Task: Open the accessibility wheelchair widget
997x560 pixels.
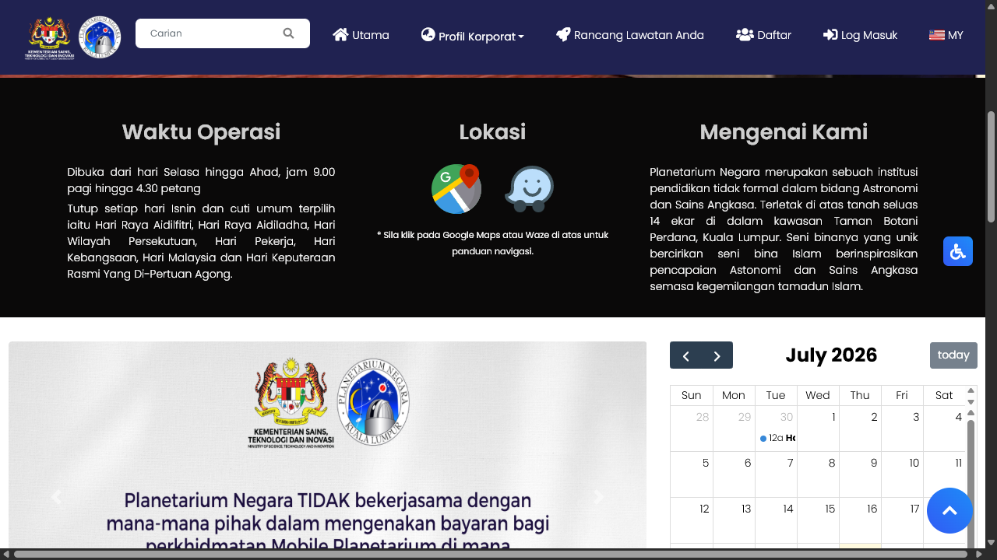Action: pos(958,251)
